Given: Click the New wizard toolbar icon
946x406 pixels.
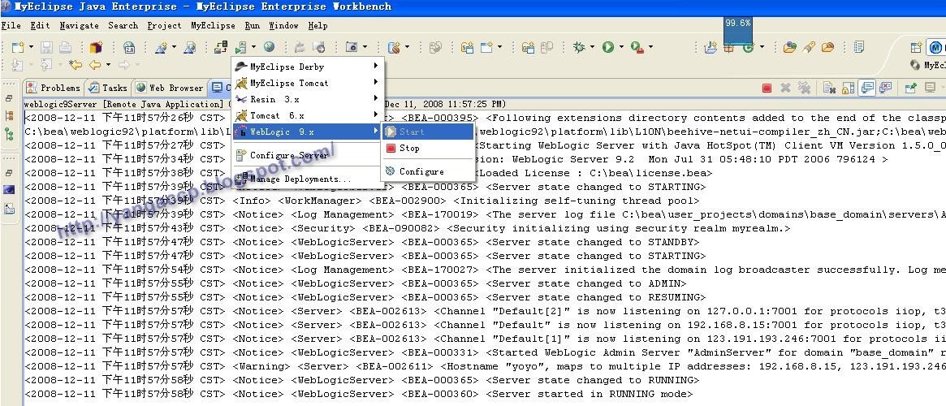Looking at the screenshot, I should pyautogui.click(x=18, y=47).
